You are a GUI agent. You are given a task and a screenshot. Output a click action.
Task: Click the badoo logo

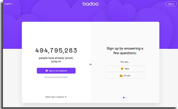click(90, 4)
